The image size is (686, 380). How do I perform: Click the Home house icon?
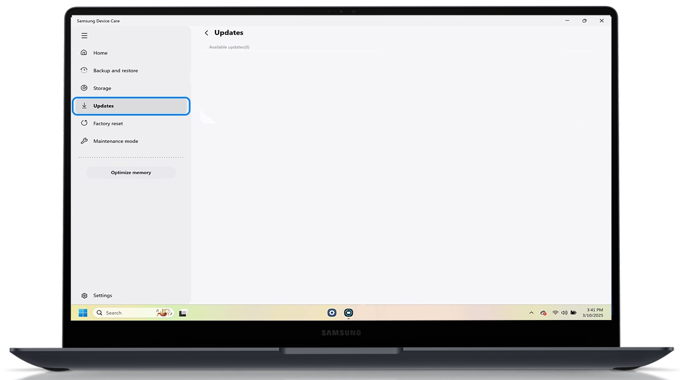coord(84,52)
